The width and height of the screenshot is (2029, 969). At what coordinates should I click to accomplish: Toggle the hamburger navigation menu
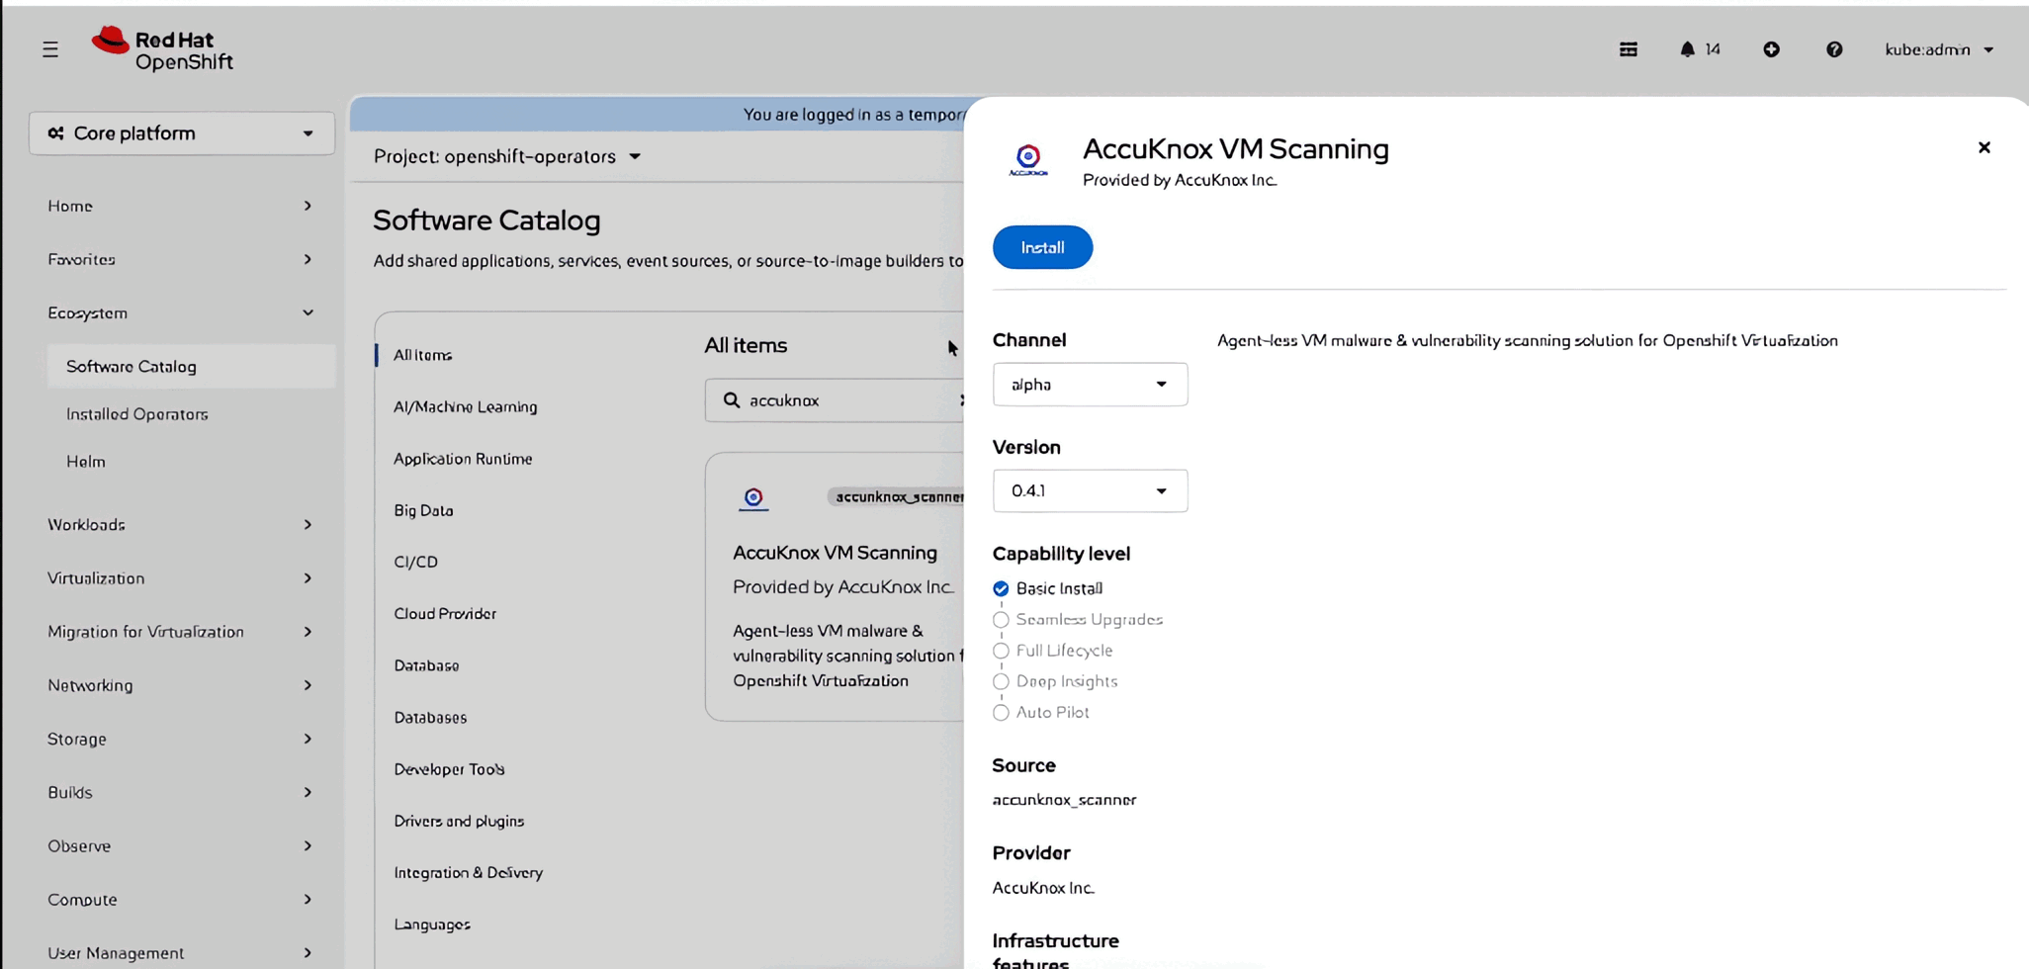point(50,49)
